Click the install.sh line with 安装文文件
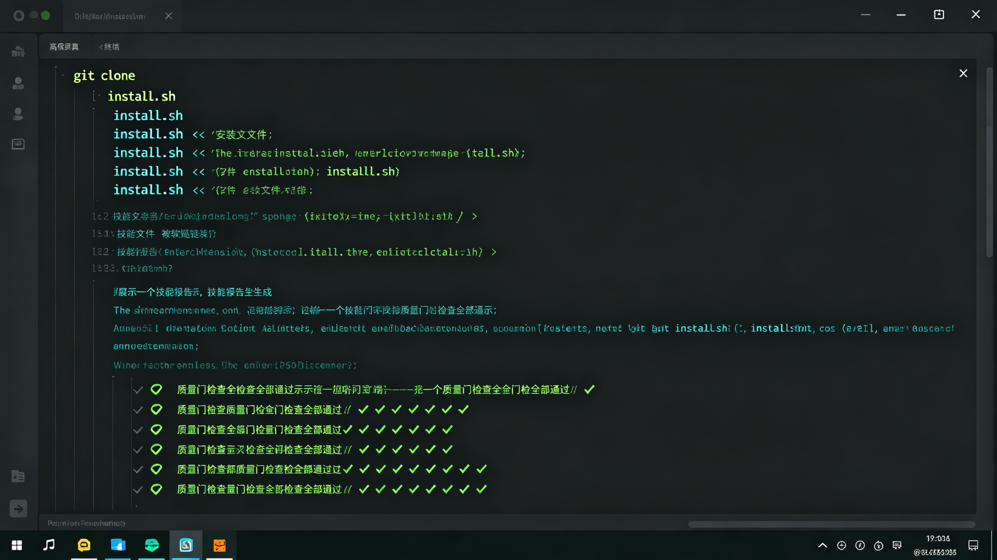The height and width of the screenshot is (560, 997). pos(193,134)
